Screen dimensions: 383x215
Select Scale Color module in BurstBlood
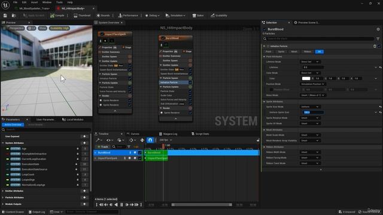point(166,96)
